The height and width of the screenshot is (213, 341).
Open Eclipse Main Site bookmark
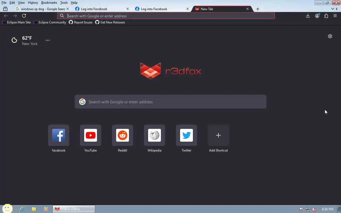point(16,22)
